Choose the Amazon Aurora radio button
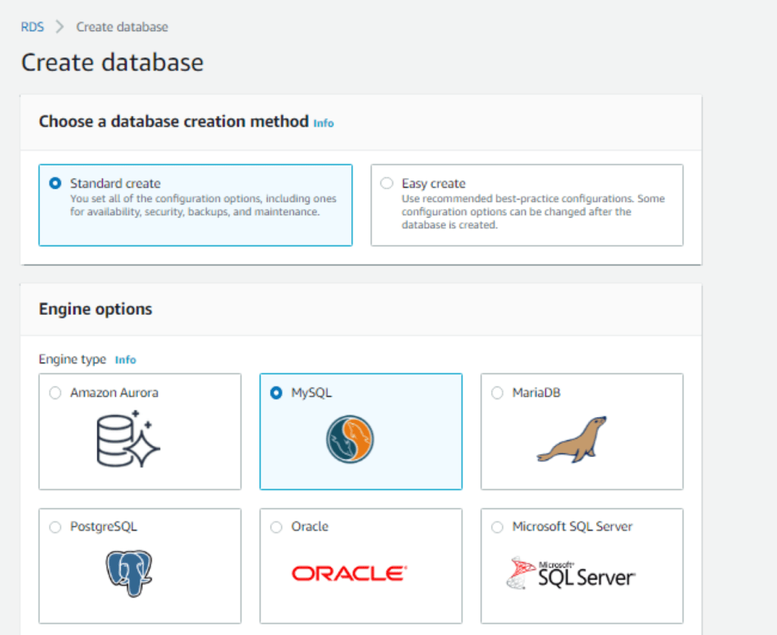 point(55,393)
